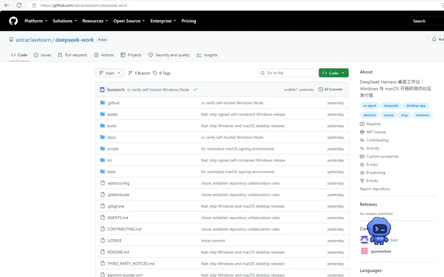Click the windows topic tag
Viewport: 444px width, 277px height.
(x=422, y=115)
